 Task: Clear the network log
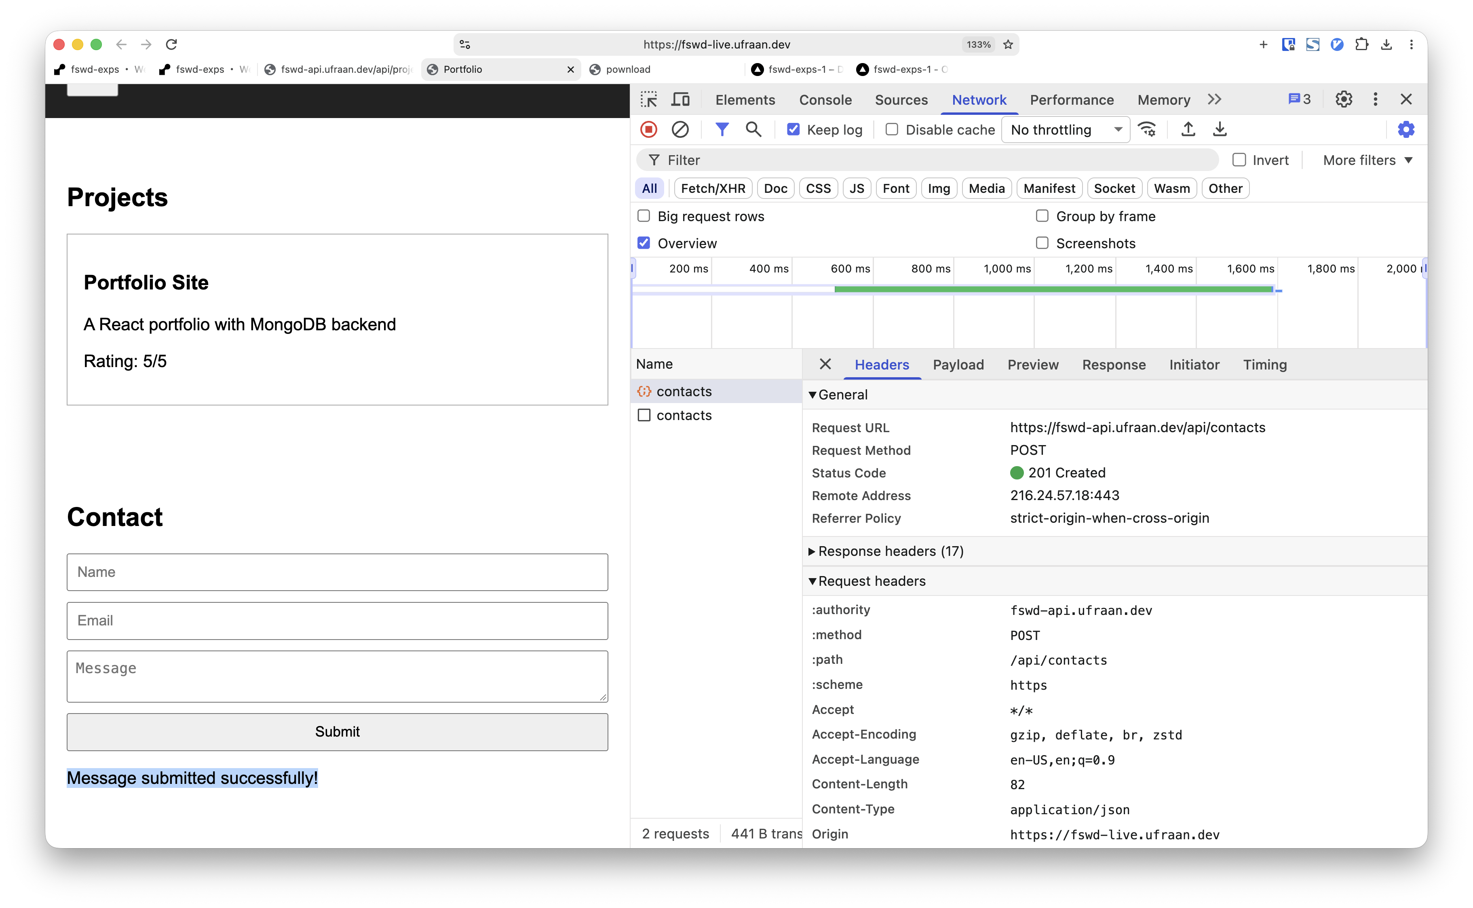pos(680,130)
